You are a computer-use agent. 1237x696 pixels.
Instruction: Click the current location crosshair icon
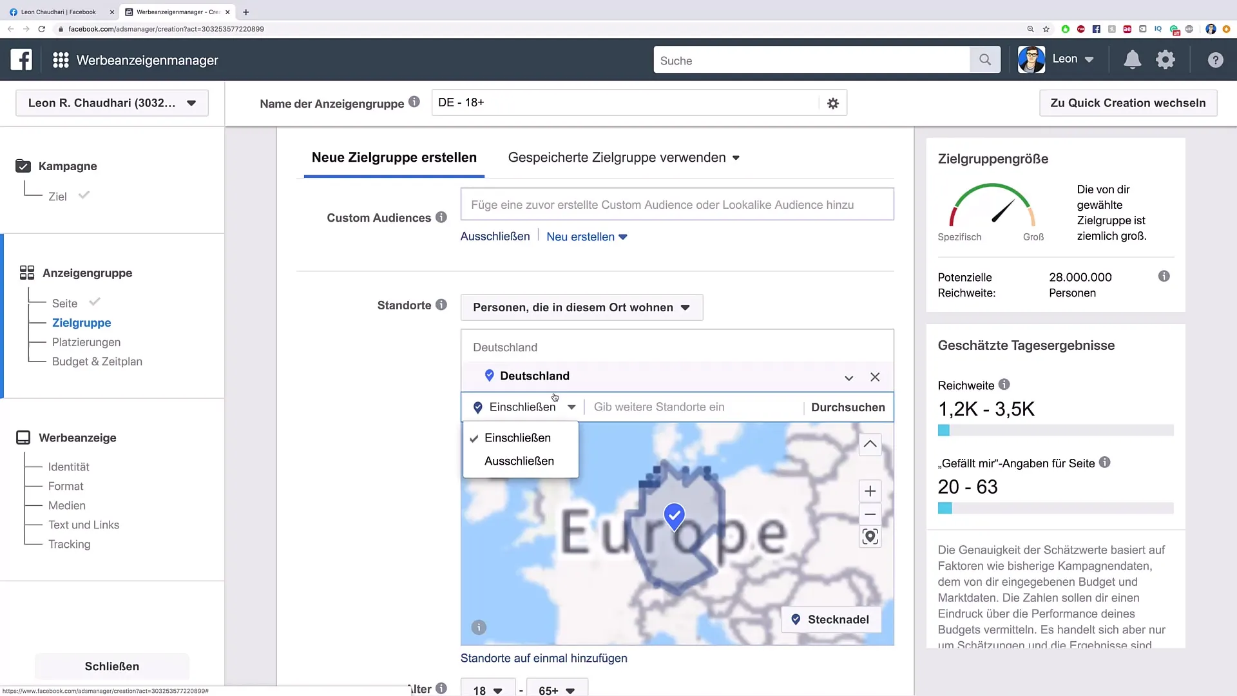(869, 536)
